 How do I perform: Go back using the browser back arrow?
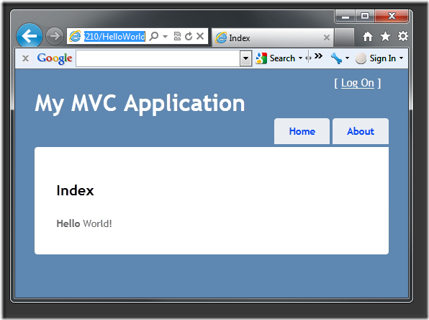(30, 36)
